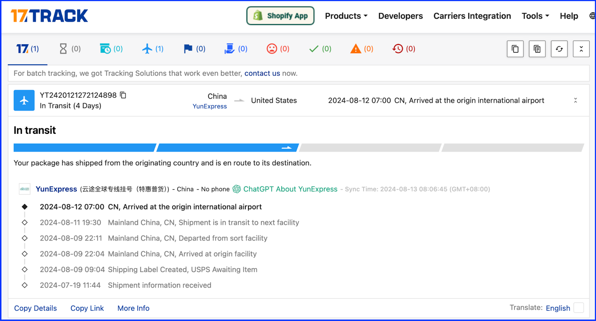Click the refresh tracking icon button
This screenshot has width=596, height=321.
(559, 49)
